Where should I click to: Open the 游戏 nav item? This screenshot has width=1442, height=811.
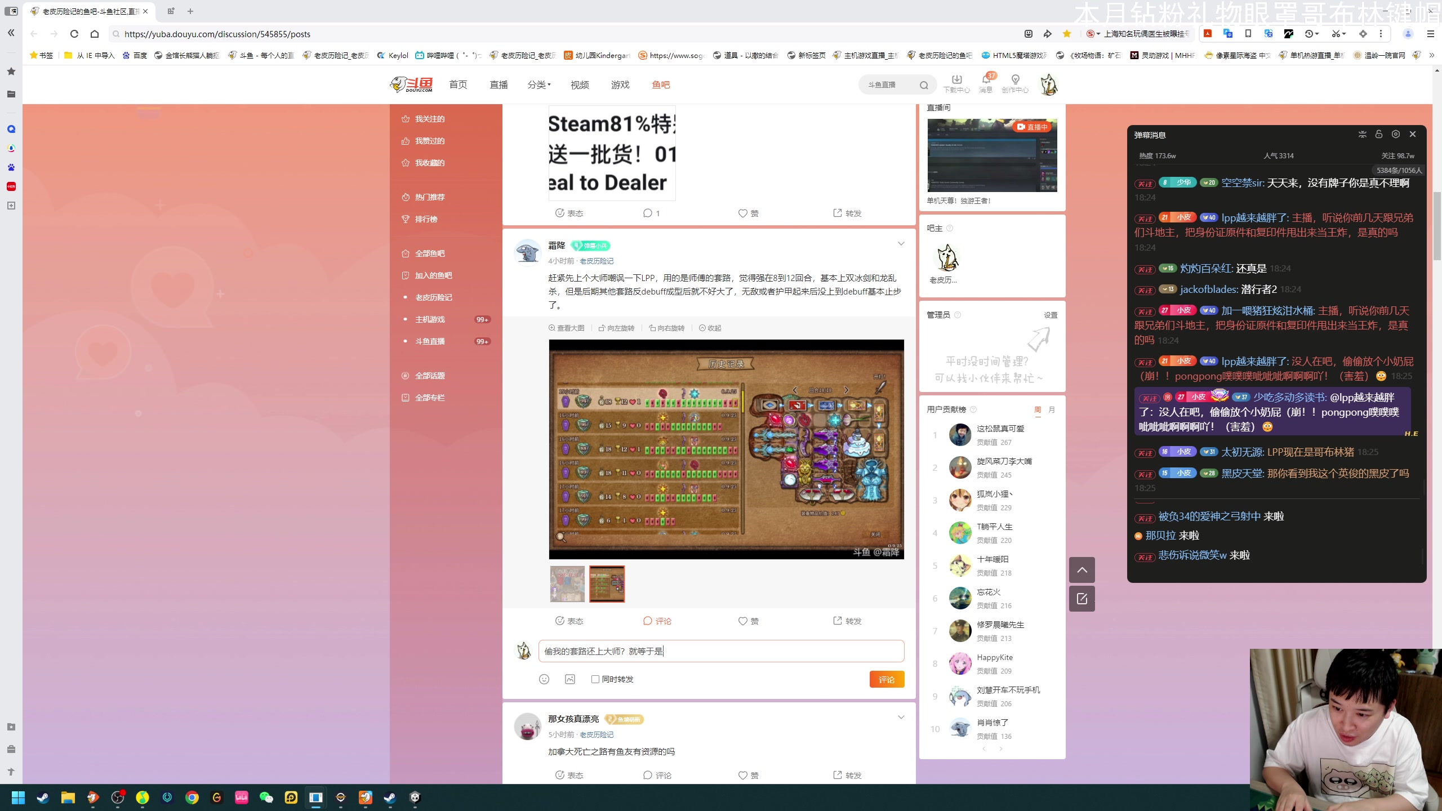point(620,84)
